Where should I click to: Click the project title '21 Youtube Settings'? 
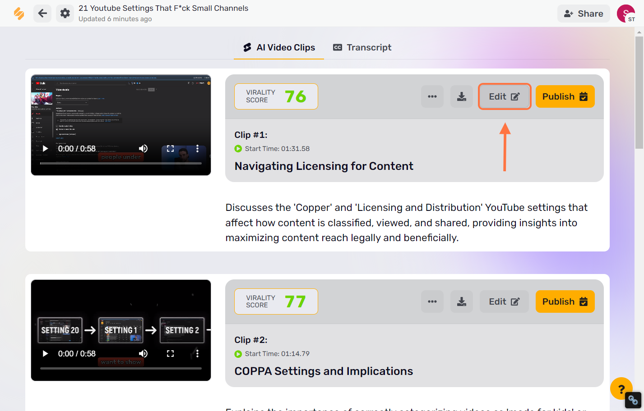163,8
